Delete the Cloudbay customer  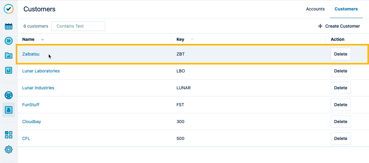[x=341, y=122]
